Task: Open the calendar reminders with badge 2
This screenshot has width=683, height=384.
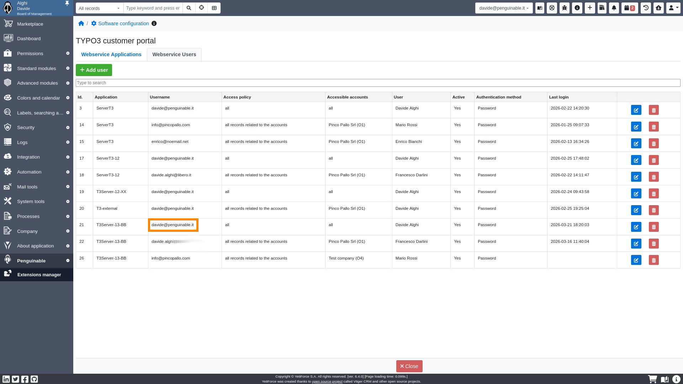Action: point(629,8)
